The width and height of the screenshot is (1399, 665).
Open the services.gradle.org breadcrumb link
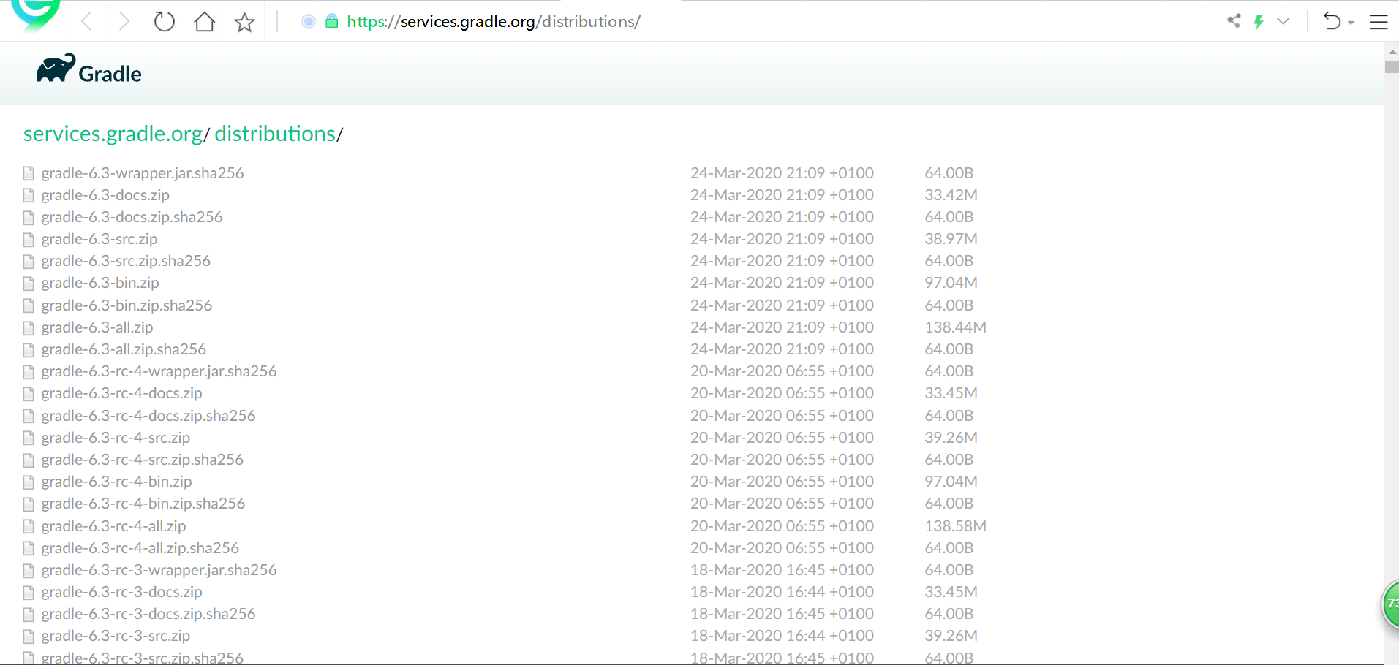(113, 134)
